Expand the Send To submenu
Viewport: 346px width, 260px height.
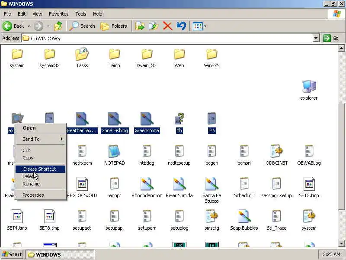40,139
